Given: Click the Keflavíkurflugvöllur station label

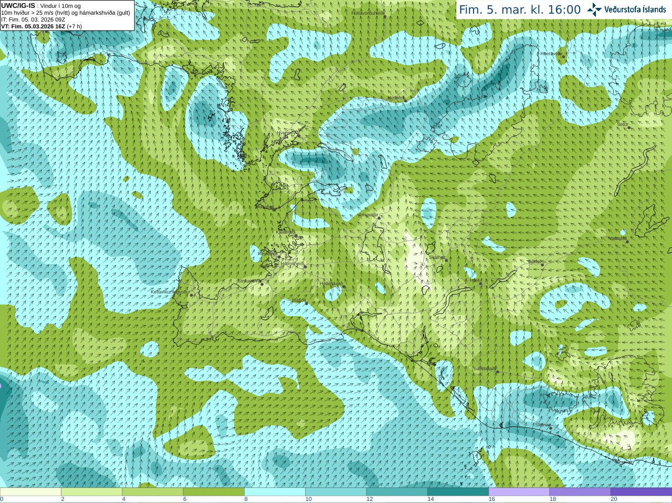Looking at the screenshot, I should tap(170, 291).
